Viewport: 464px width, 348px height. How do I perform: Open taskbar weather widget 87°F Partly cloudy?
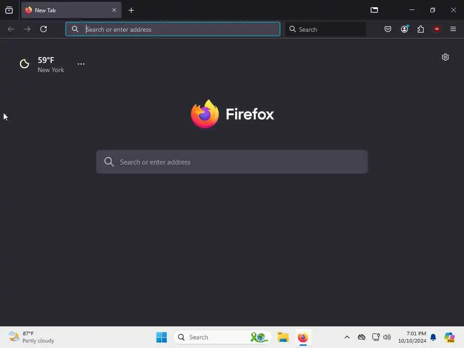point(31,337)
